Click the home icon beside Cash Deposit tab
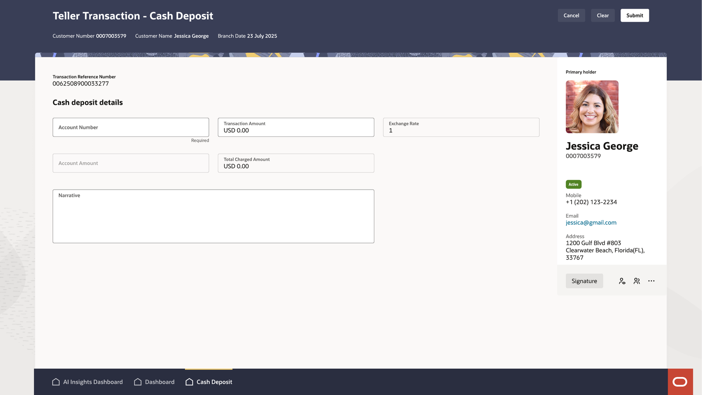Image resolution: width=702 pixels, height=395 pixels. [x=189, y=382]
